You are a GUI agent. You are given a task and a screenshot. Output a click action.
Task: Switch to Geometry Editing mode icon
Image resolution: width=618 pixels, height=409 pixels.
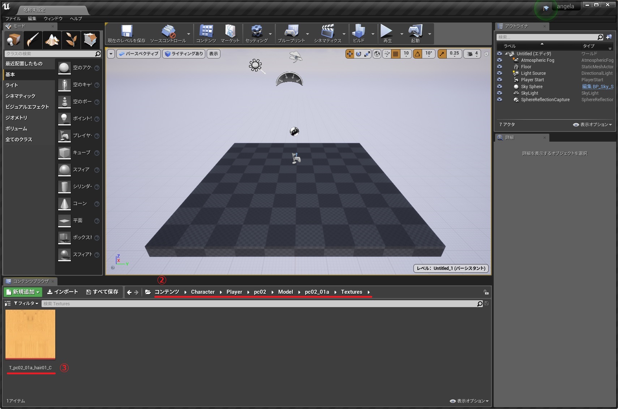coord(90,40)
